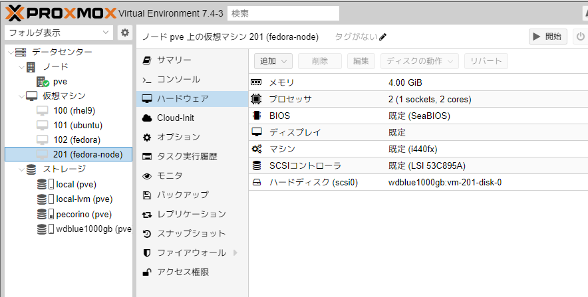Image resolution: width=588 pixels, height=297 pixels.
Task: Click the 開始 start button
Action: (548, 37)
